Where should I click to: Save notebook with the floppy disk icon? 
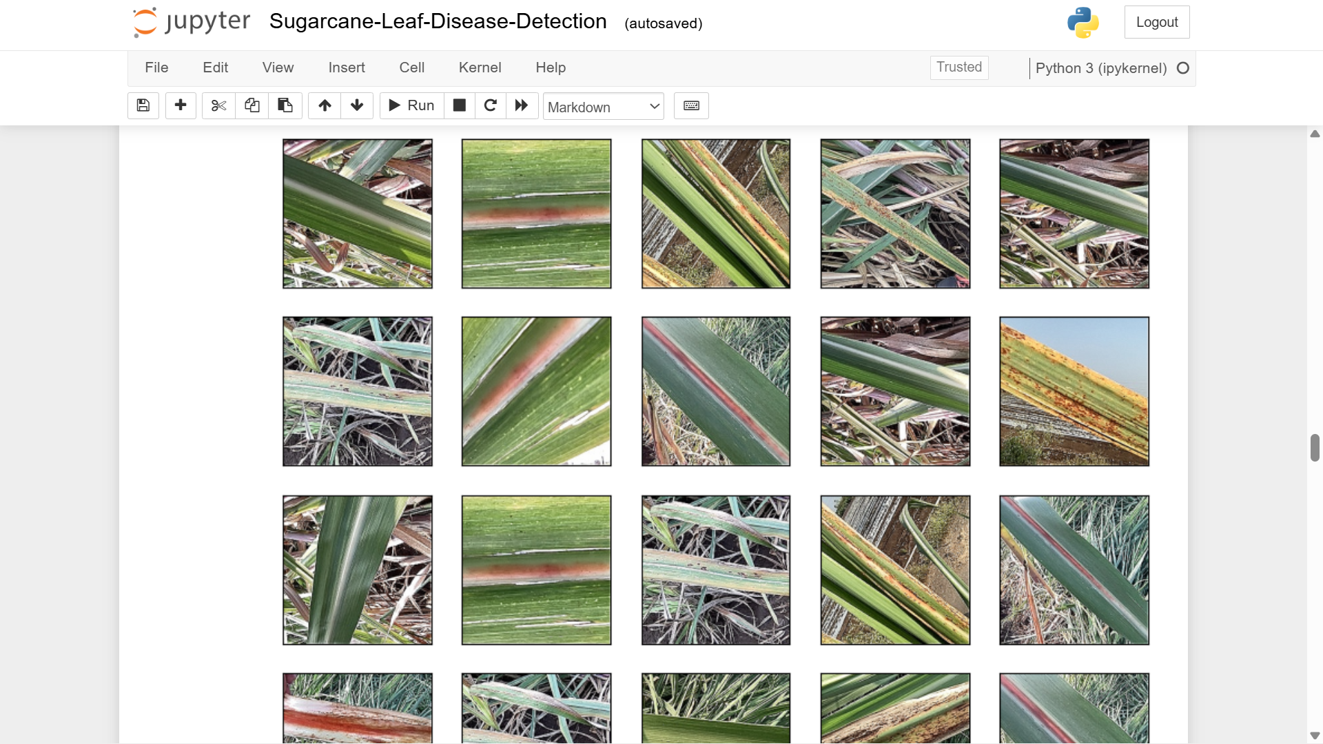click(x=143, y=105)
